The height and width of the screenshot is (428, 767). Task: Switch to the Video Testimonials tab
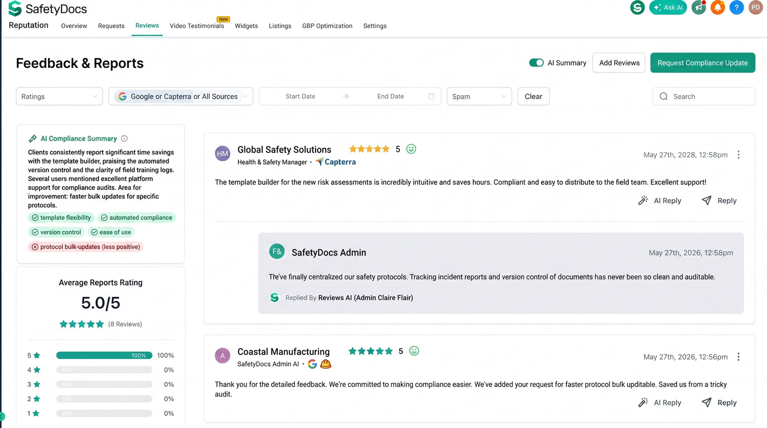197,26
